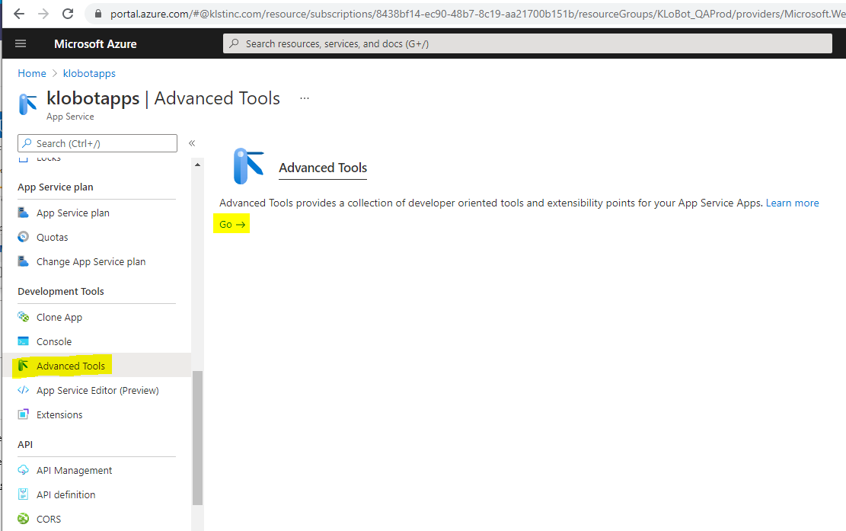846x531 pixels.
Task: Click the App Service Editor code icon
Action: (x=23, y=389)
